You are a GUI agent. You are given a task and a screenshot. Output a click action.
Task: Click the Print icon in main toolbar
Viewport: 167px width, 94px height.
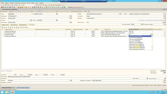tap(15, 5)
